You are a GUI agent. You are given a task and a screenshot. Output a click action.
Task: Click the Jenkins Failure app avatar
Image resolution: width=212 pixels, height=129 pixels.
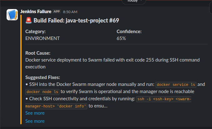(12, 15)
